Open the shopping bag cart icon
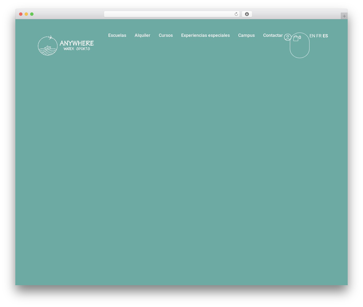Image resolution: width=363 pixels, height=307 pixels. tap(296, 38)
